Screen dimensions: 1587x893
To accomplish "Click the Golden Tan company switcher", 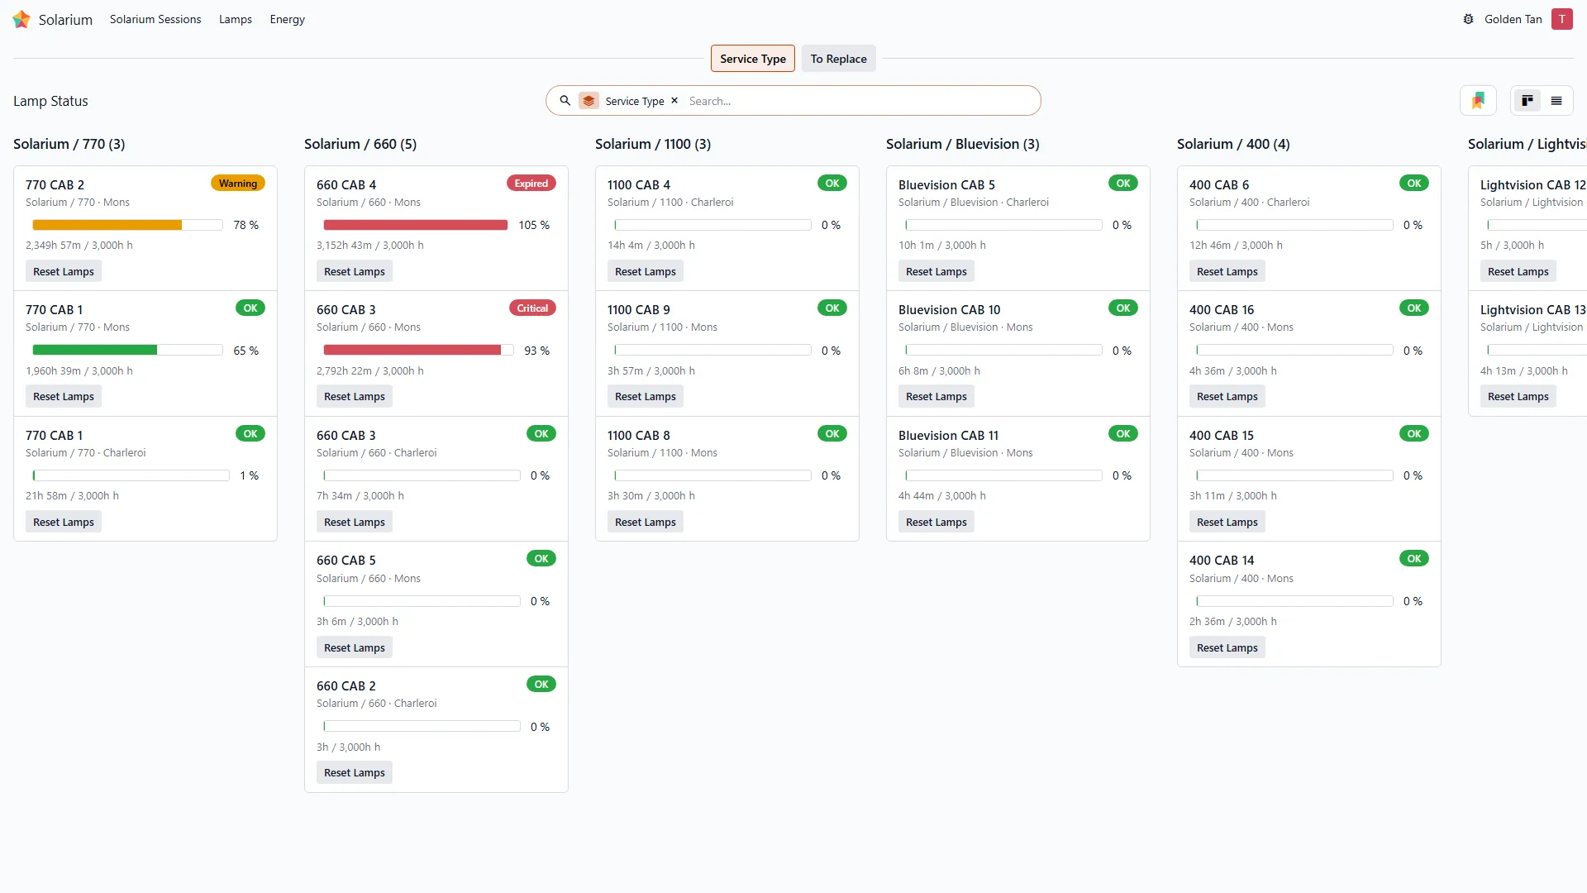I will pos(1513,19).
